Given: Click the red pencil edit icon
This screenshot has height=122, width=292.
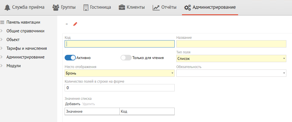Looking at the screenshot, I should (x=75, y=24).
